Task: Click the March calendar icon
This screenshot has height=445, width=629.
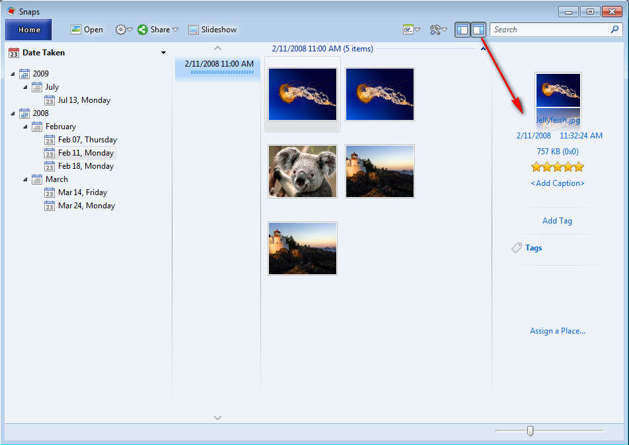Action: [37, 180]
